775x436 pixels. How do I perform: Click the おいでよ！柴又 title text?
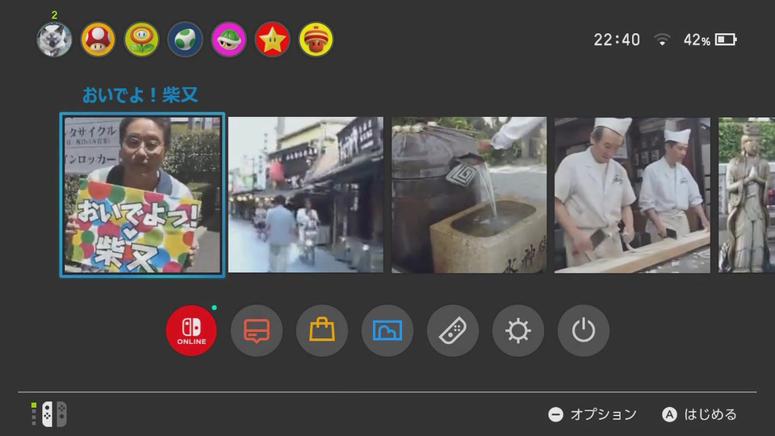click(140, 94)
